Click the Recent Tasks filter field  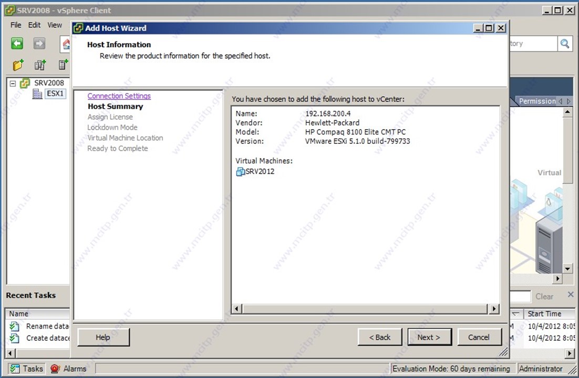coord(520,297)
